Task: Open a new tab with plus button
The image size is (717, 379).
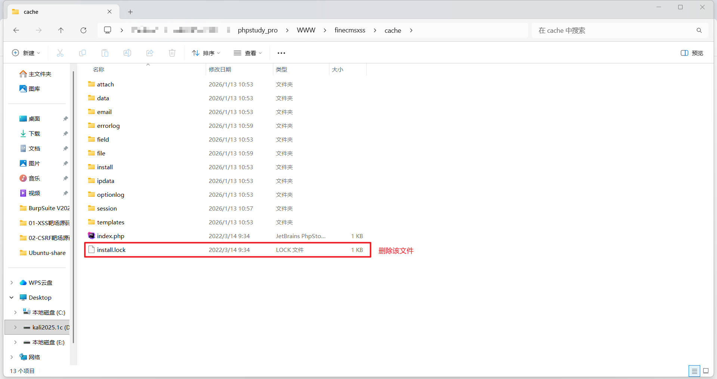Action: pos(130,12)
